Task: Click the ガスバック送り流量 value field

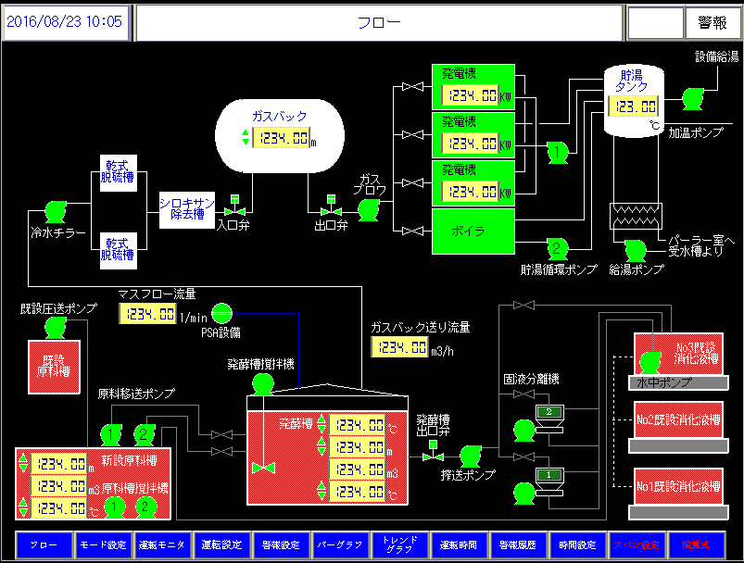Action: tap(400, 347)
